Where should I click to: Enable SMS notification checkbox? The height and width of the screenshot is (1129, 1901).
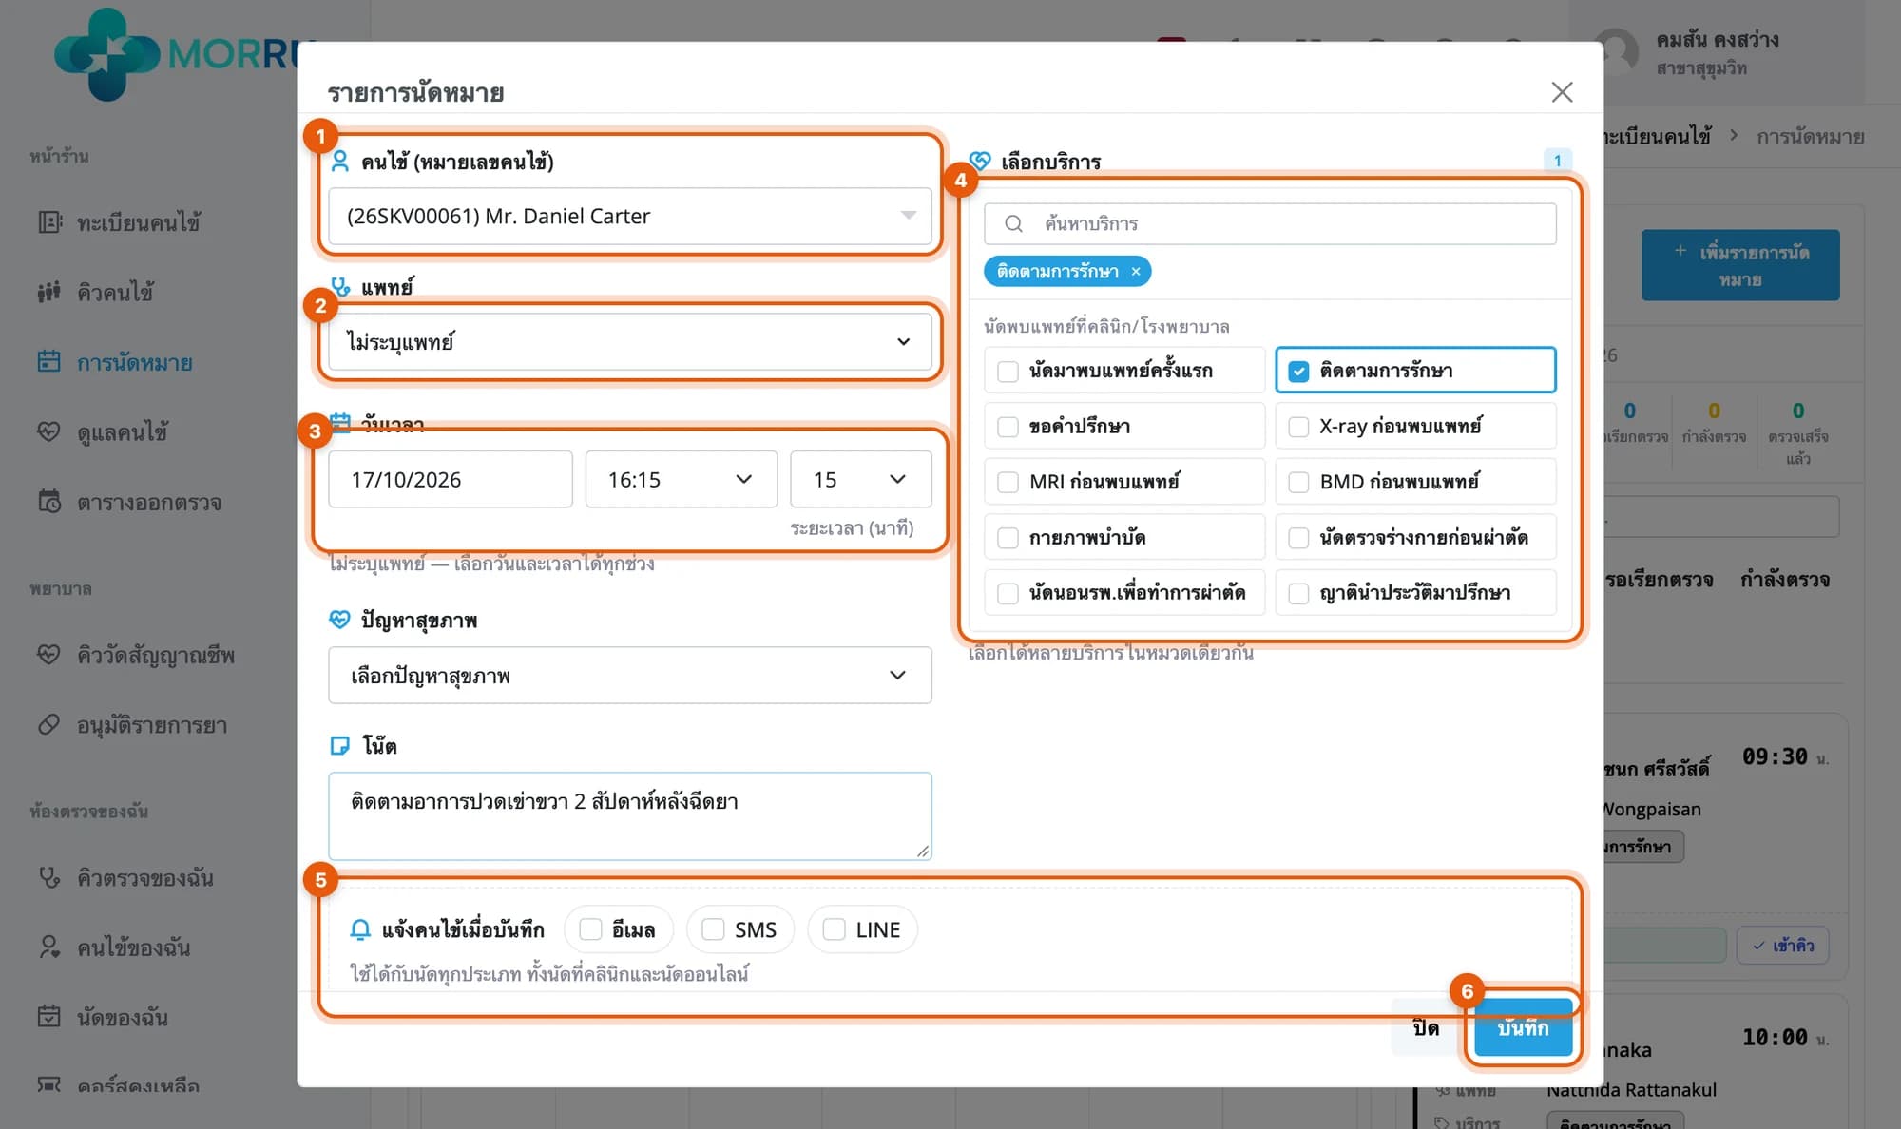pyautogui.click(x=713, y=929)
